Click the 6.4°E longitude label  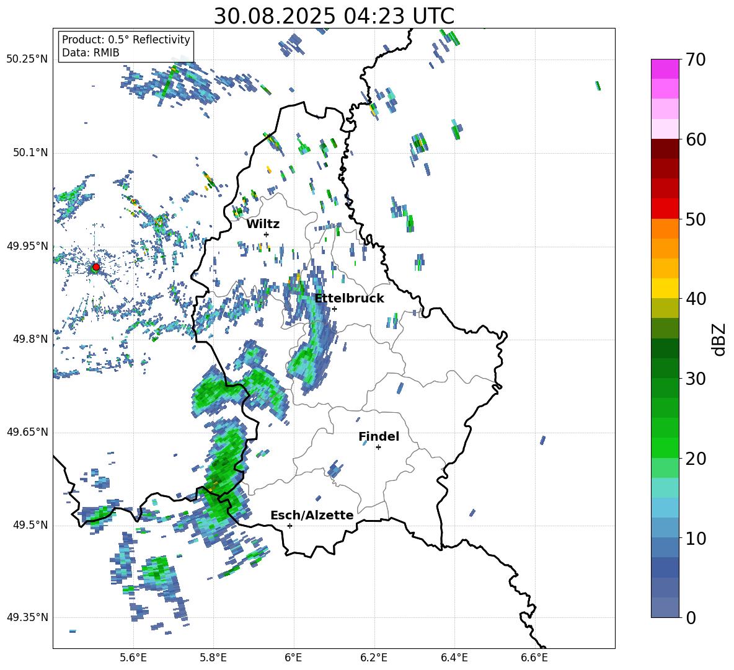tap(454, 658)
